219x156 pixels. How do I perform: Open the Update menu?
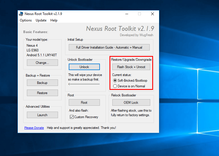tap(41, 20)
